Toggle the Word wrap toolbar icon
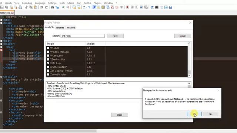This screenshot has height=133, width=237. click(85, 7)
